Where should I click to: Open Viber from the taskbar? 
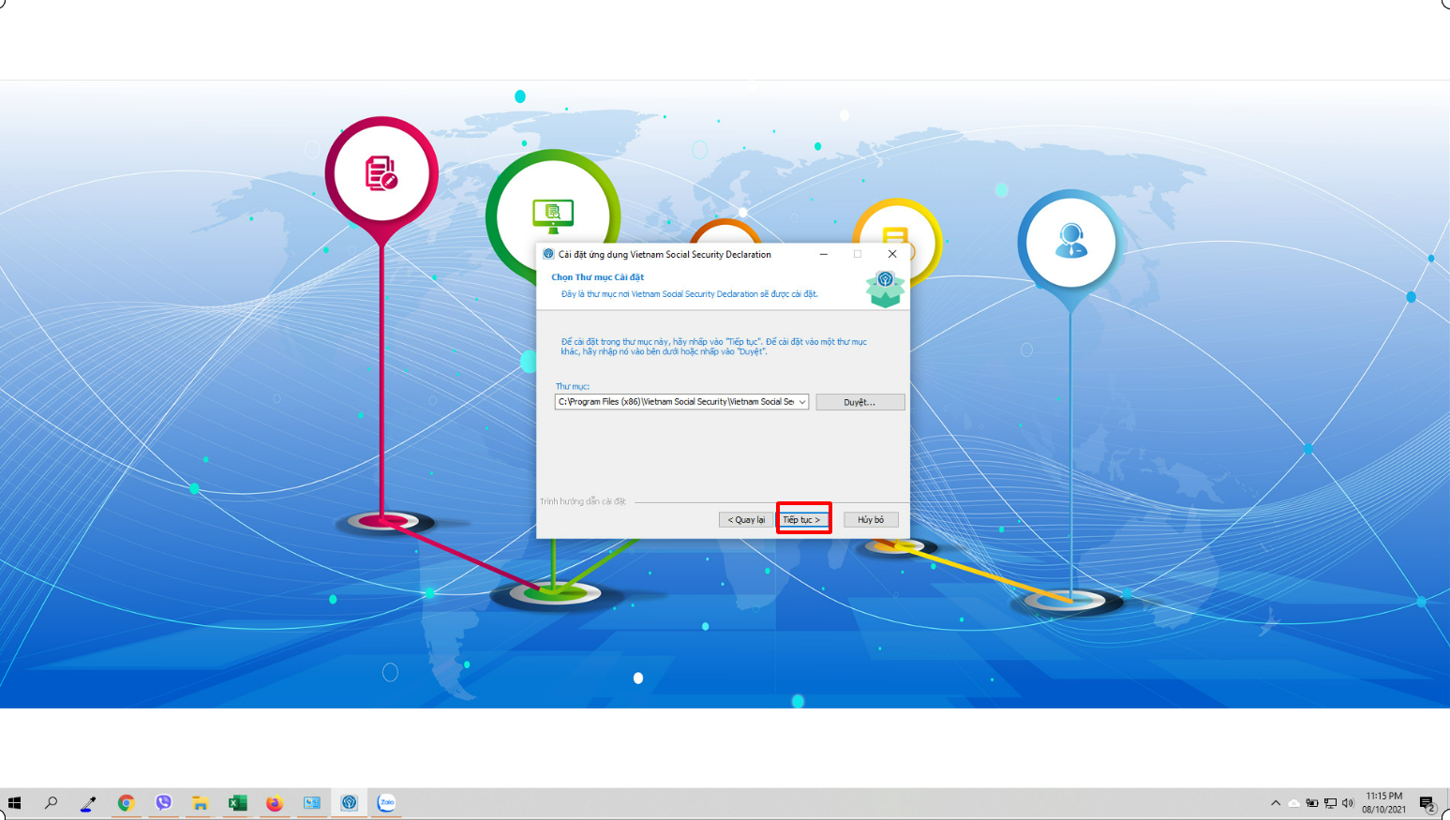point(163,803)
